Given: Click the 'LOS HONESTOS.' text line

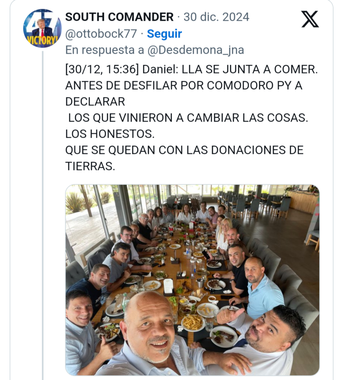Looking at the screenshot, I should click(x=110, y=134).
